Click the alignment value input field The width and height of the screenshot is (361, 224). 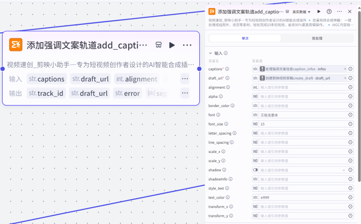coord(303,87)
